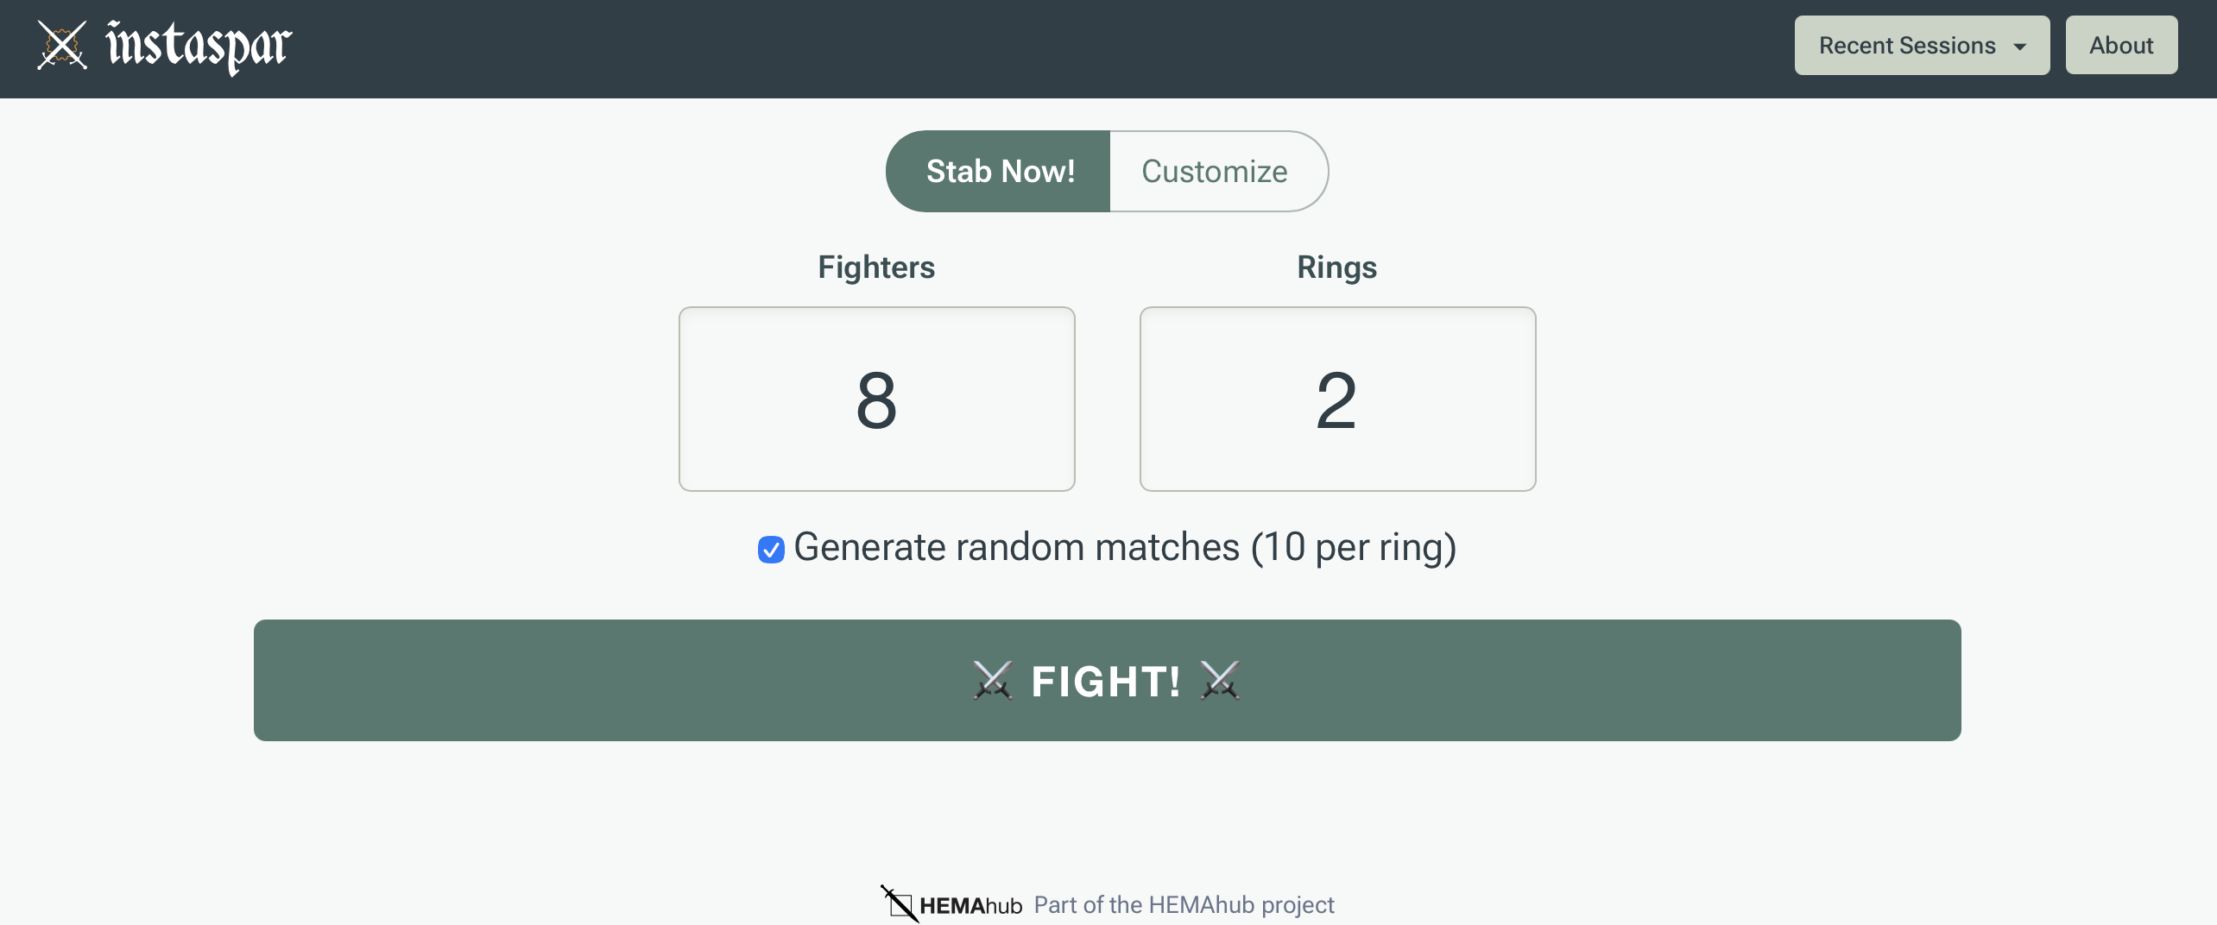
Task: Open the About page
Action: 2120,46
